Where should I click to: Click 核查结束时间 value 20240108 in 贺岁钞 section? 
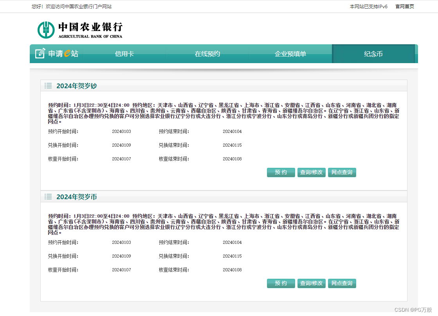coord(232,159)
